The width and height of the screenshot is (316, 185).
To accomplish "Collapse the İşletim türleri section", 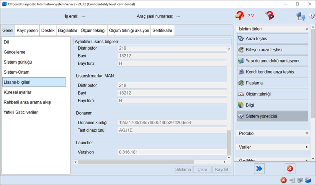I will (x=306, y=29).
